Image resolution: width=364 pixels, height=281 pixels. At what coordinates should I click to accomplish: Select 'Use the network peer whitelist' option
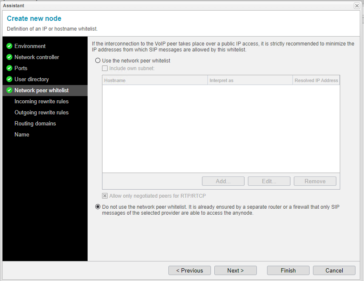[x=98, y=61]
